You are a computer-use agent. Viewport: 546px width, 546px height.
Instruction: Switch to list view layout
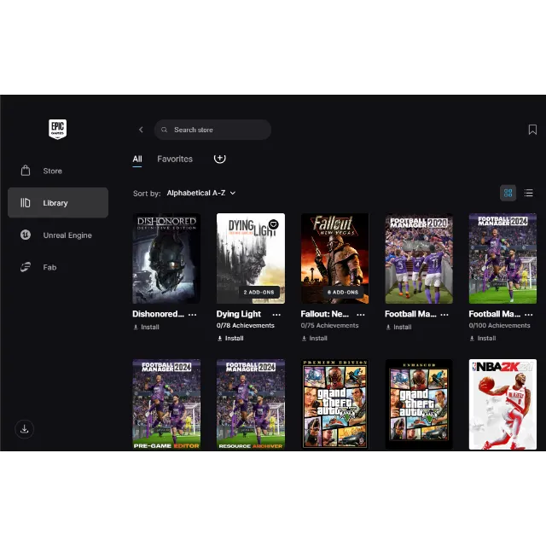pos(528,193)
